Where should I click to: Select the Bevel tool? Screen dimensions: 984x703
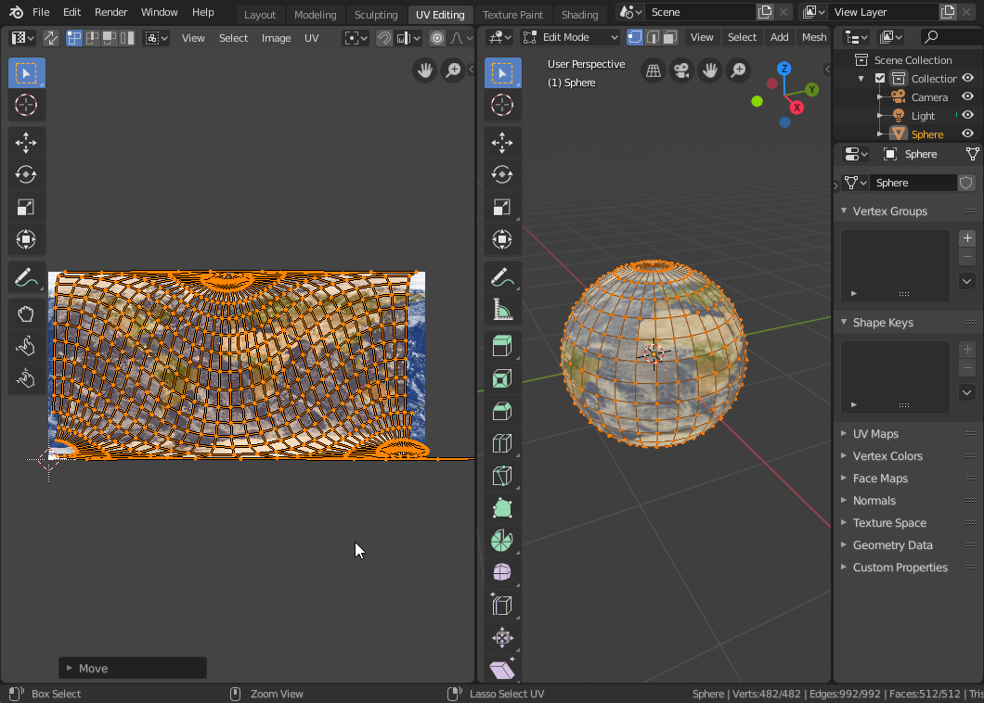pyautogui.click(x=502, y=411)
